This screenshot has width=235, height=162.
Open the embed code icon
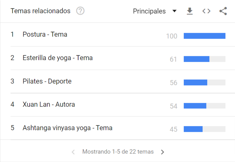206,11
